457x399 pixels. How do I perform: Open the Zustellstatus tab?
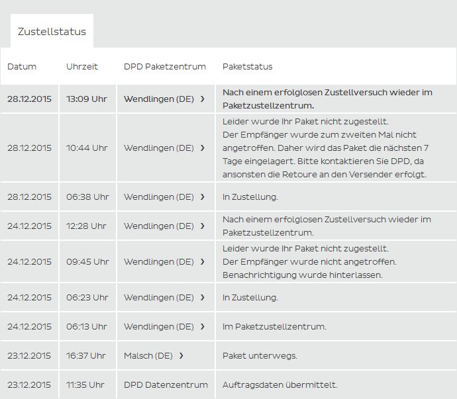click(52, 32)
